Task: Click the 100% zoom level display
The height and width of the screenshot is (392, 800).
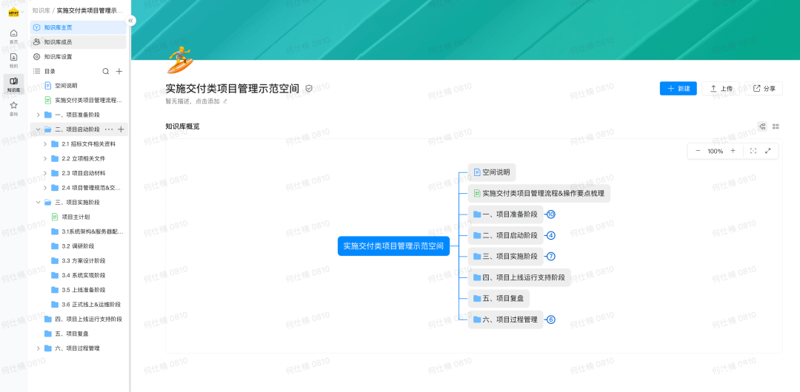Action: (716, 152)
